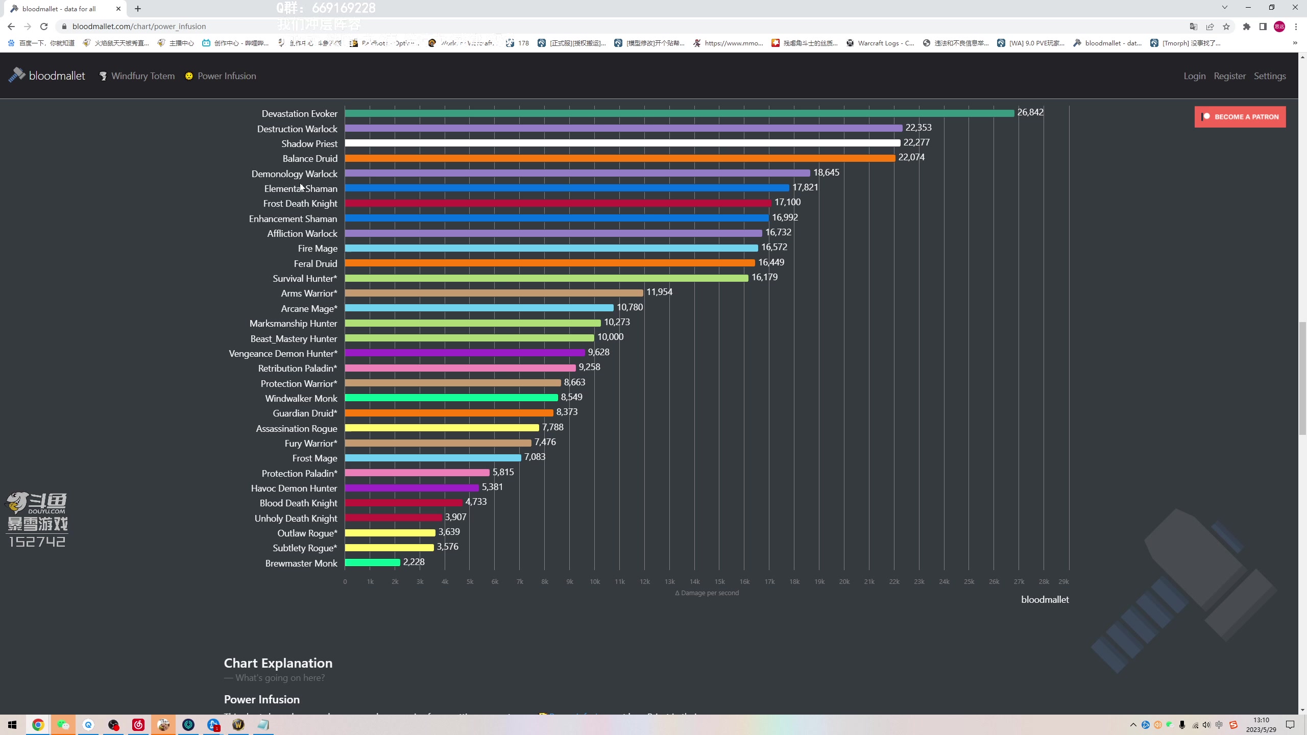This screenshot has width=1307, height=735.
Task: Open the clock and date flyout
Action: pyautogui.click(x=1261, y=725)
